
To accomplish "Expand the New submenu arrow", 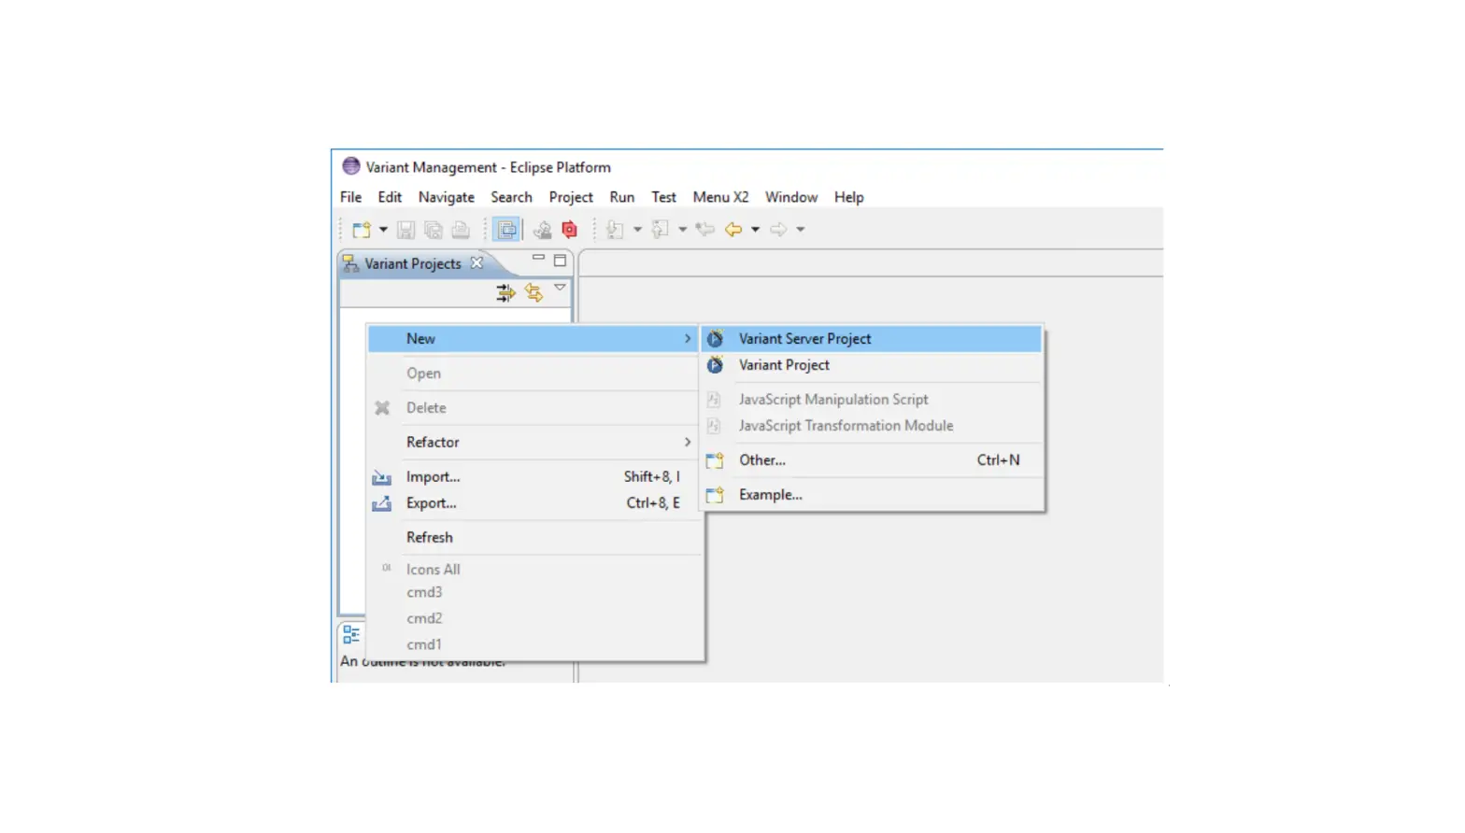I will click(x=688, y=339).
